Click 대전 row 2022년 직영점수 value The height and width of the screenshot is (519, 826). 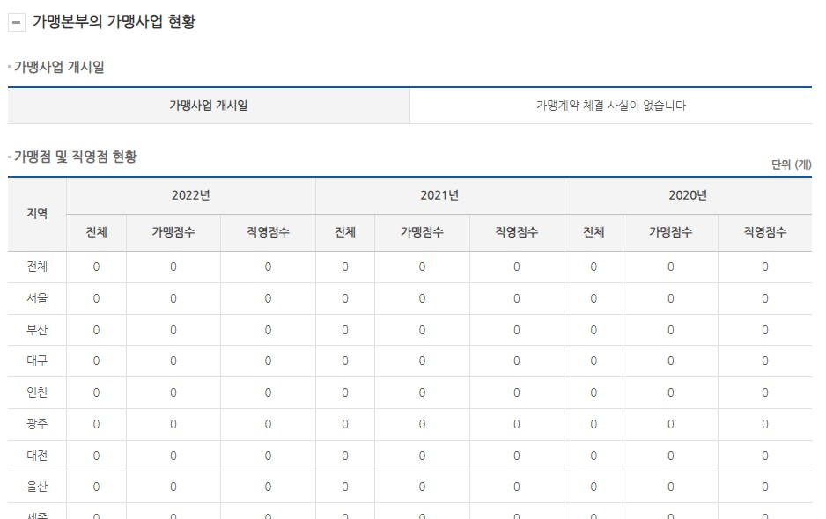click(x=268, y=456)
